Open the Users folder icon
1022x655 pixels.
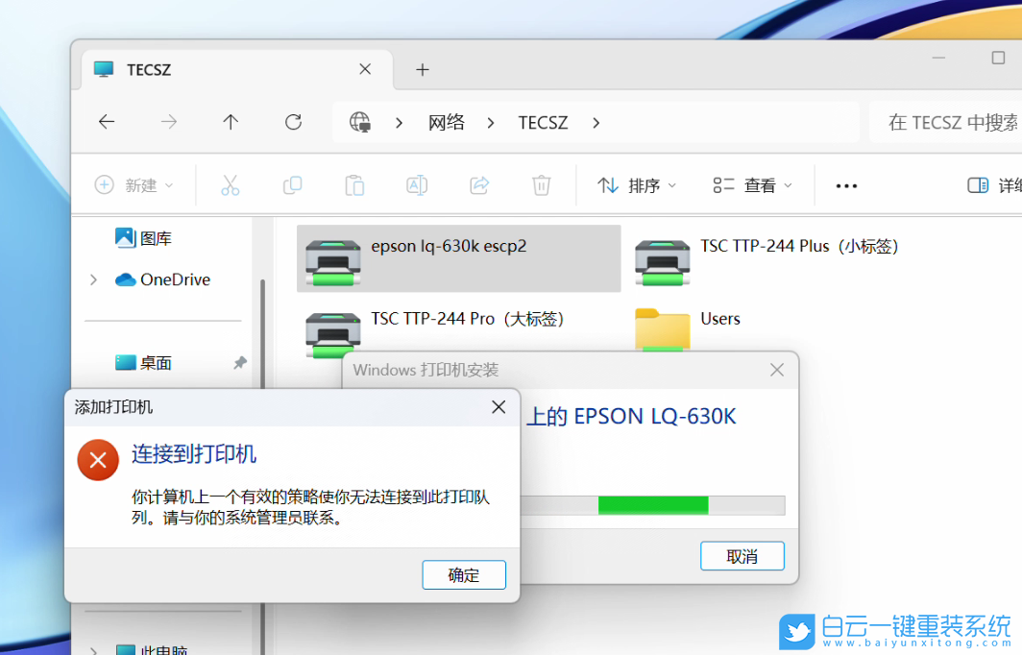661,331
